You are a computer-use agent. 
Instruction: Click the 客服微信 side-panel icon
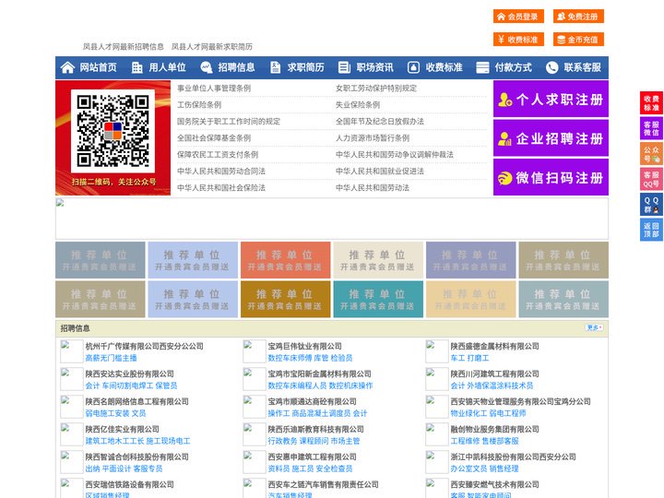pos(651,128)
